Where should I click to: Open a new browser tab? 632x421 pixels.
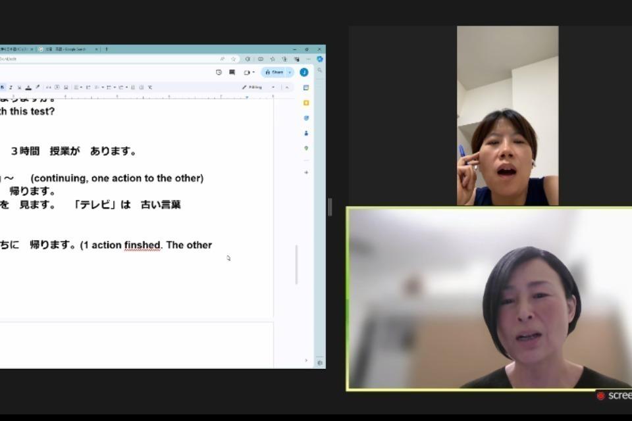(107, 49)
